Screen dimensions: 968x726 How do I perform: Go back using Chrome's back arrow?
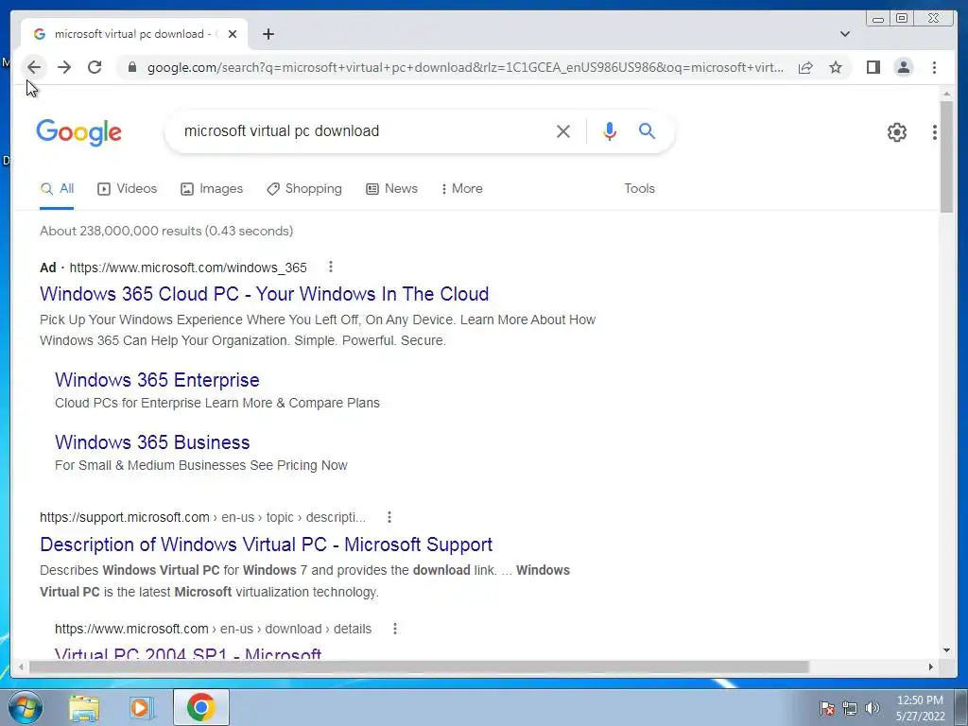[34, 67]
